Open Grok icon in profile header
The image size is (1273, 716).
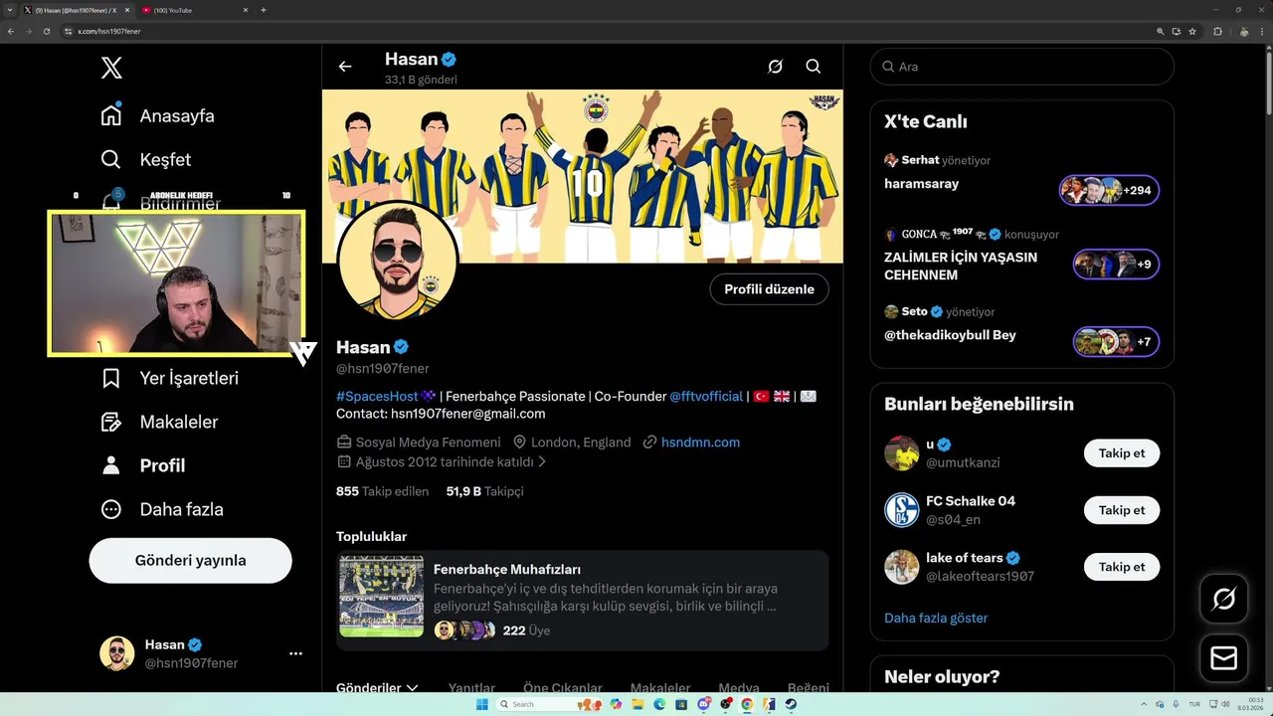[x=775, y=67]
